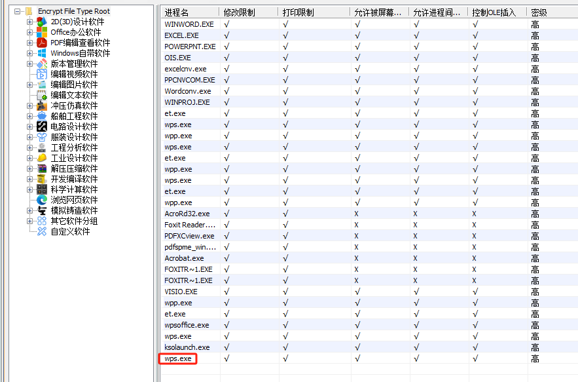Click the PDF编辑查看软件 icon
The image size is (578, 382).
(x=42, y=43)
